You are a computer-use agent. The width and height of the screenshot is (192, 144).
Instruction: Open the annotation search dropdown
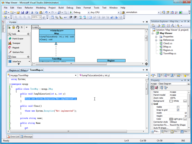pyautogui.click(x=159, y=13)
